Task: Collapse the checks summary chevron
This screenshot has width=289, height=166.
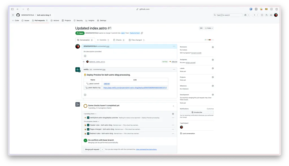Action: [173, 106]
